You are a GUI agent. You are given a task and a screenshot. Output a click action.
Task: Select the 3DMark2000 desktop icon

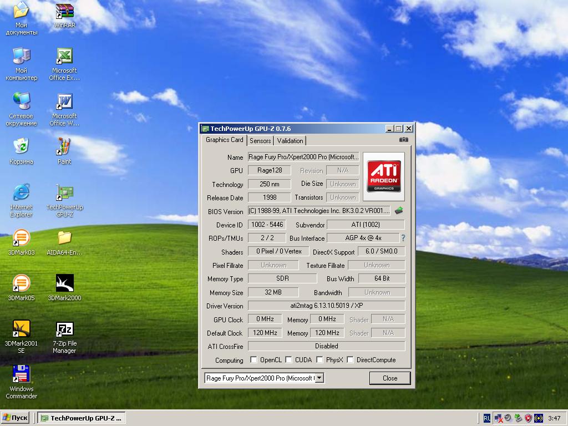click(x=64, y=288)
